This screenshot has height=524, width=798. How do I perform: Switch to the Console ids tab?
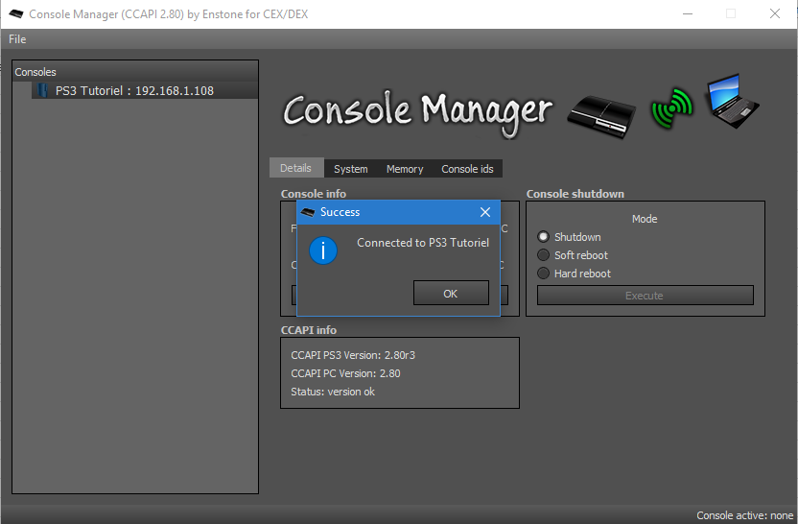pyautogui.click(x=467, y=169)
